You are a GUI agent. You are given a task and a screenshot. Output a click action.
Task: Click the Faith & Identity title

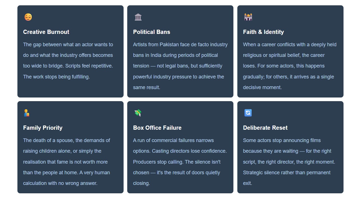click(263, 32)
